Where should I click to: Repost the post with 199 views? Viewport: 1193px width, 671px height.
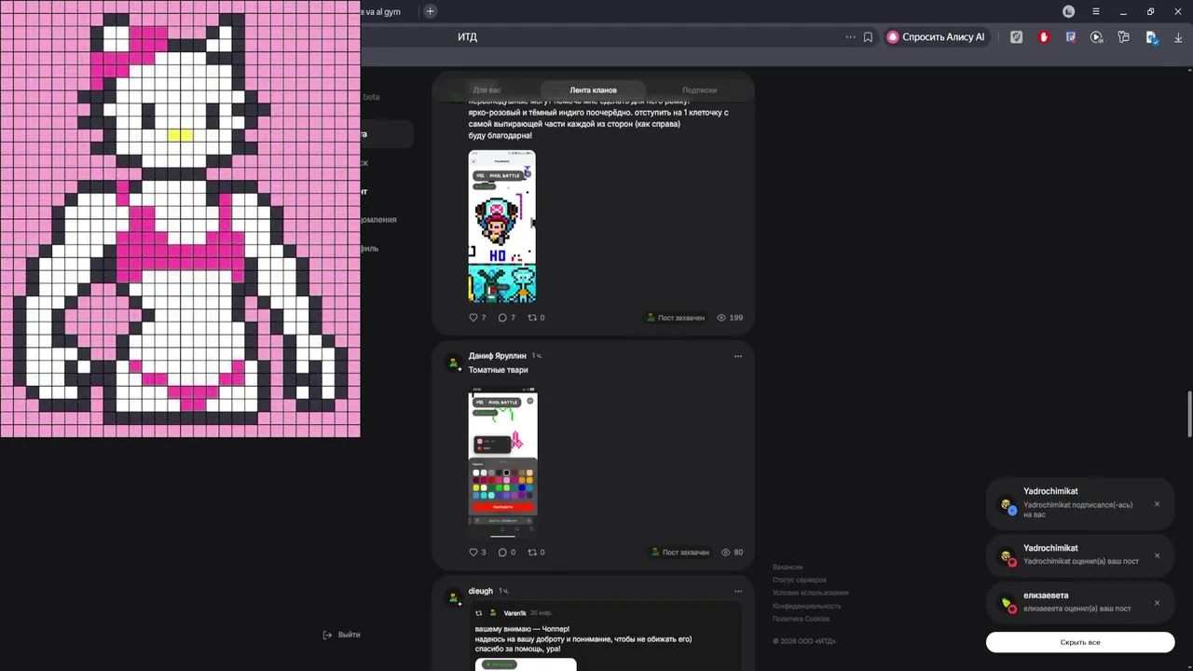(x=536, y=318)
